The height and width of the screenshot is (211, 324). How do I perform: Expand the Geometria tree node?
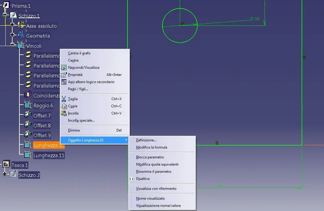pos(12,35)
